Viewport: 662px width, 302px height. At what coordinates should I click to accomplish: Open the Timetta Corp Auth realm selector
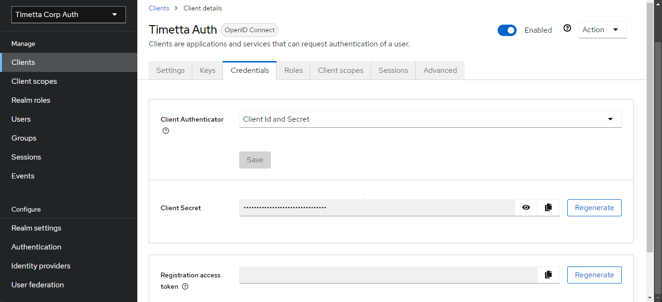pos(69,15)
